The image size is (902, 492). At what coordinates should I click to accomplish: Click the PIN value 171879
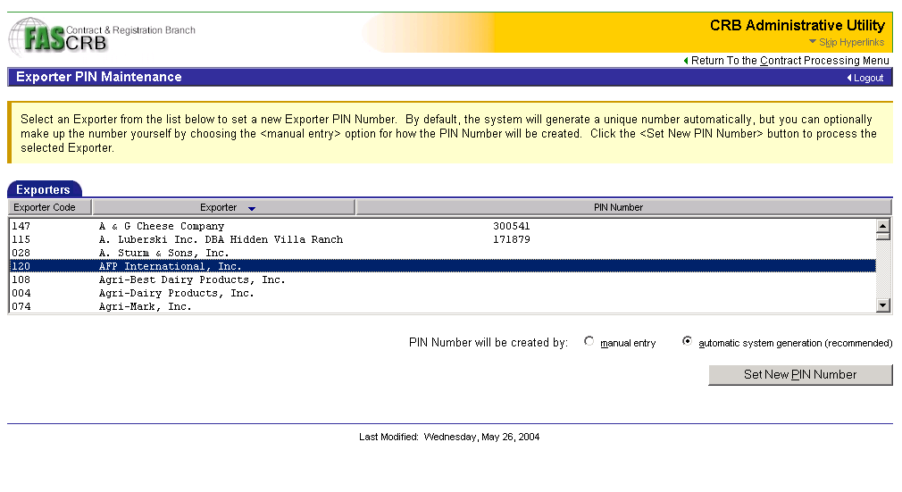click(512, 239)
